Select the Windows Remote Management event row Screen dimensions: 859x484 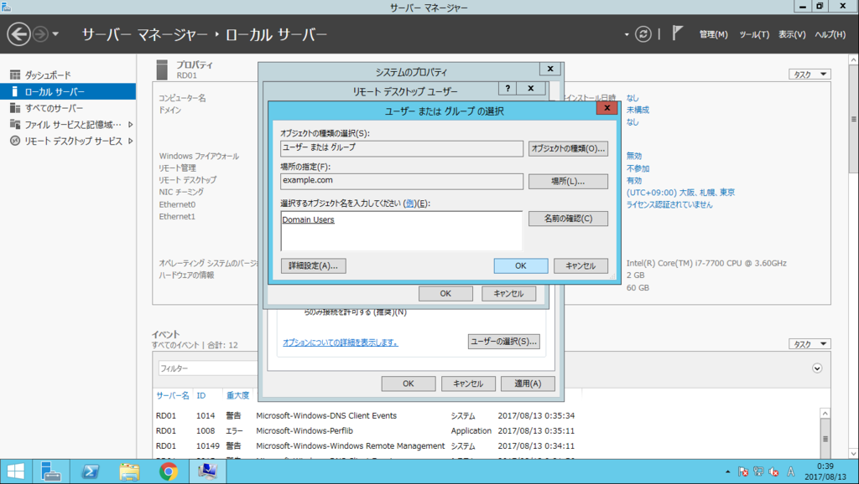click(x=366, y=446)
